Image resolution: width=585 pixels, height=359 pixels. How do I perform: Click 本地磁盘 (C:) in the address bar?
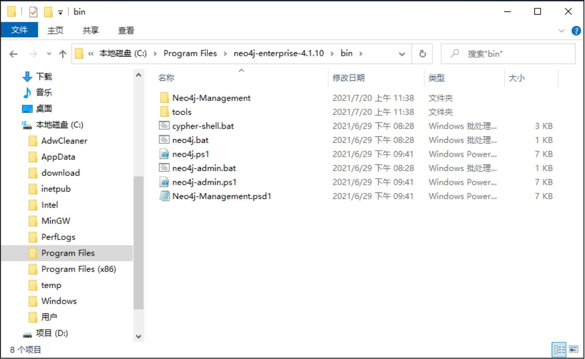pos(123,53)
